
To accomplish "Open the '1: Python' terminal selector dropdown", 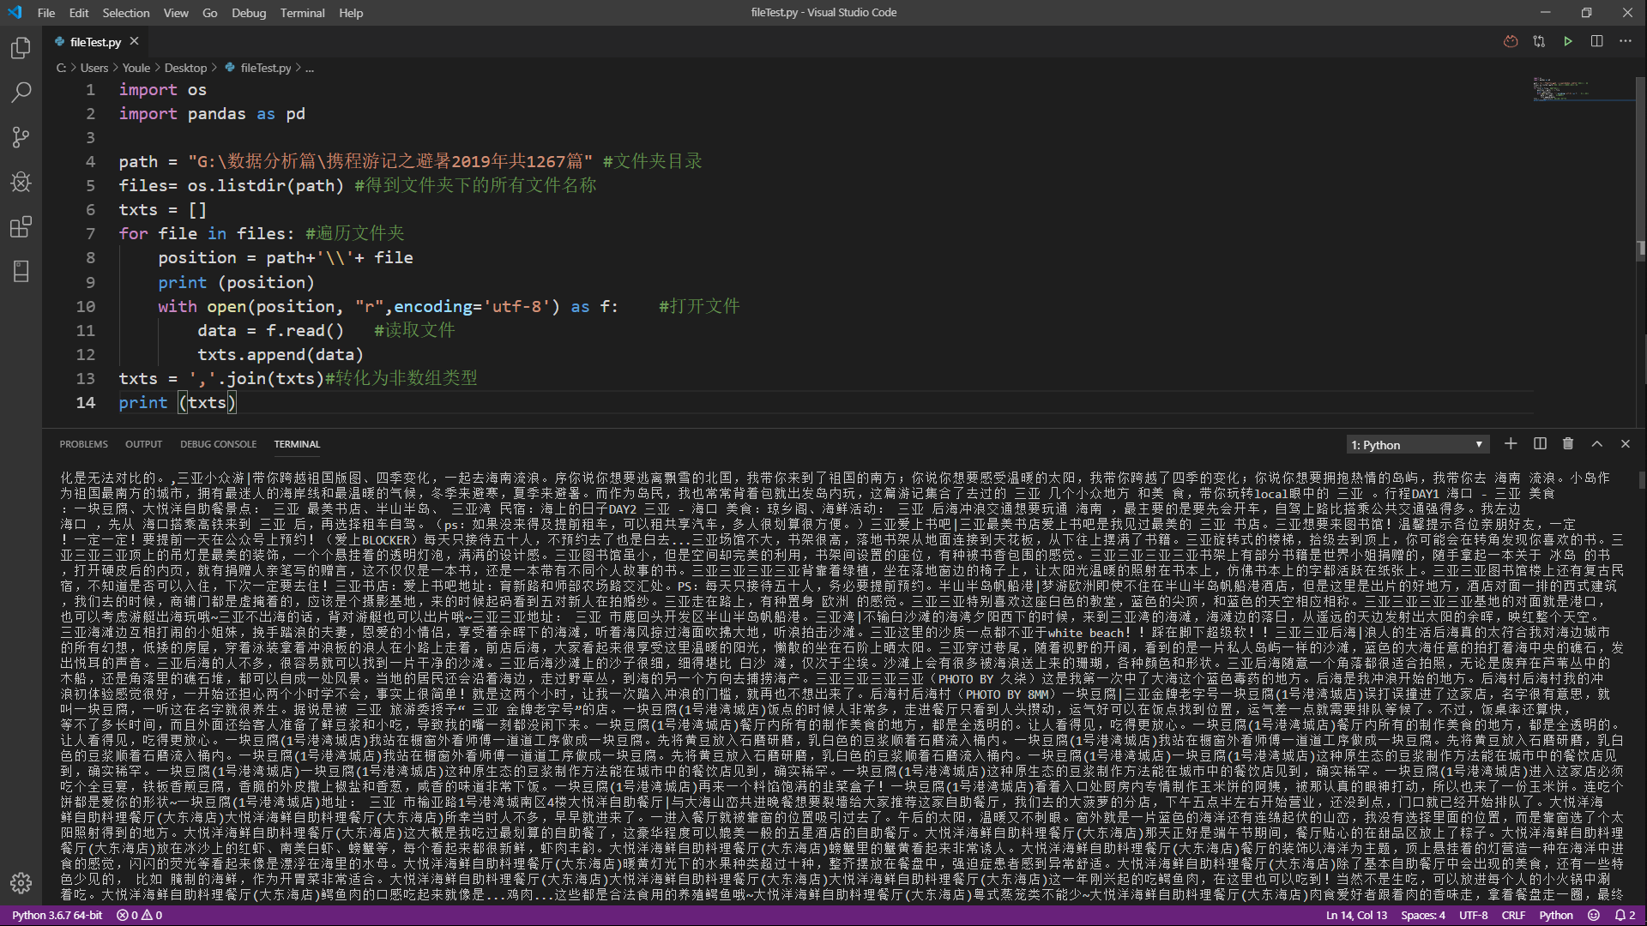I will tap(1416, 444).
